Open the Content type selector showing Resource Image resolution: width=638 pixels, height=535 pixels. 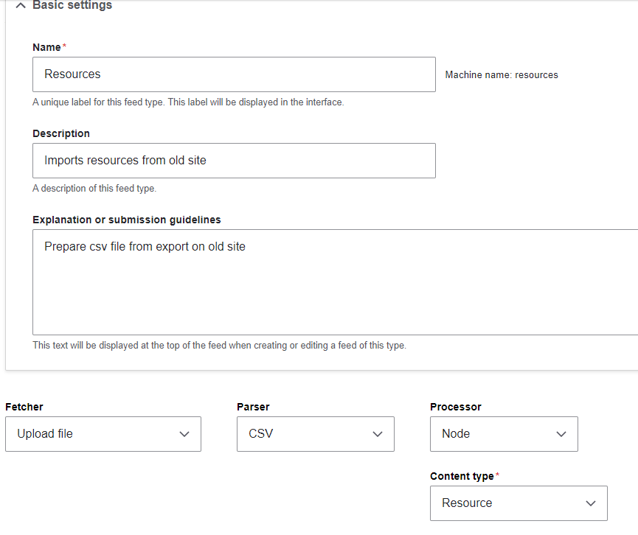click(x=519, y=503)
